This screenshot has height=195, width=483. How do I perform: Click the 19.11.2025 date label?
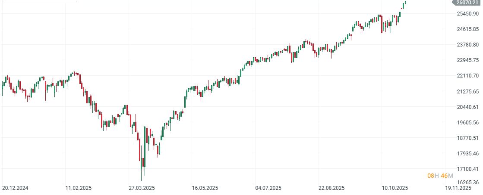(458, 188)
